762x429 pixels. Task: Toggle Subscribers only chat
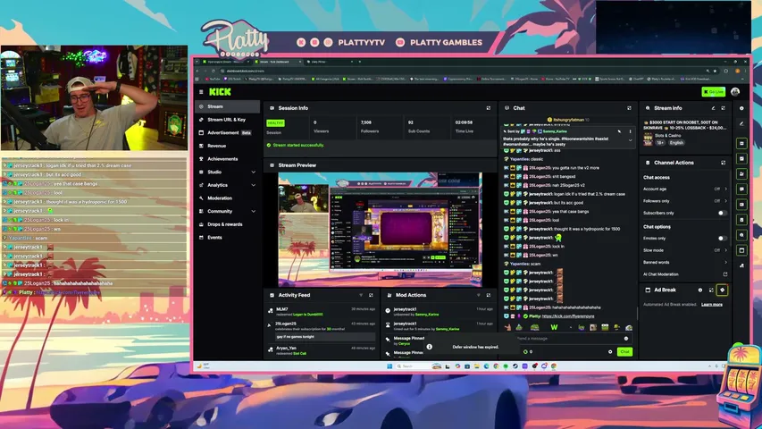[722, 213]
